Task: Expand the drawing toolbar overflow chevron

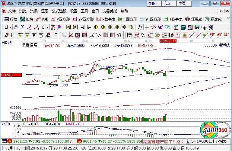Action: click(56, 34)
